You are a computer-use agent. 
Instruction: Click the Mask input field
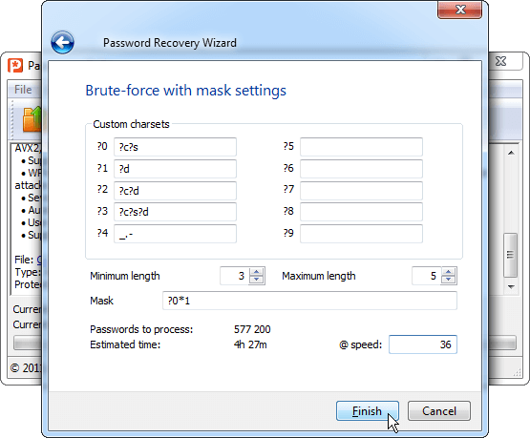pos(309,301)
